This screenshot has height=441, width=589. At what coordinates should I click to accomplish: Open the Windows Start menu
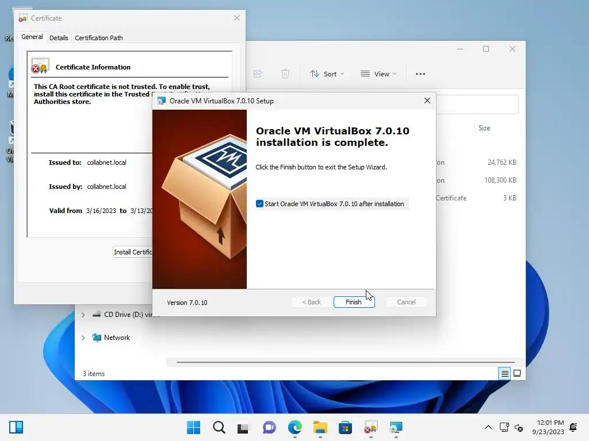(193, 427)
